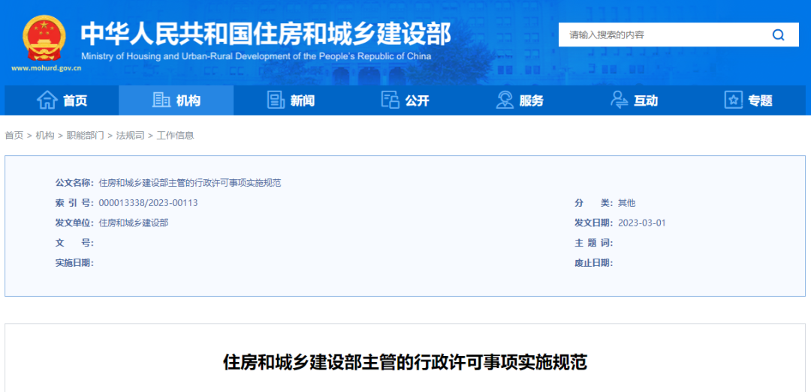
Task: Click the 公文名称 field label
Action: click(74, 183)
